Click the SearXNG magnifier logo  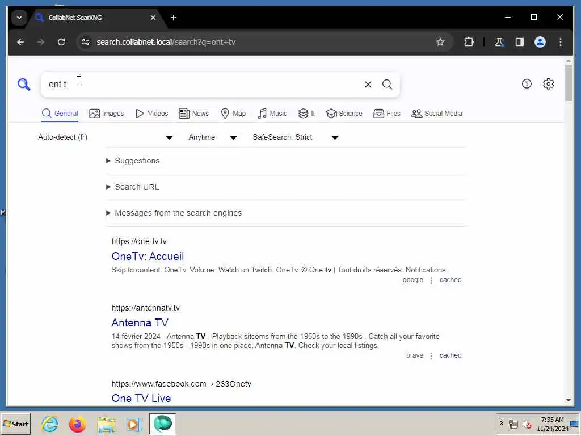pyautogui.click(x=24, y=85)
